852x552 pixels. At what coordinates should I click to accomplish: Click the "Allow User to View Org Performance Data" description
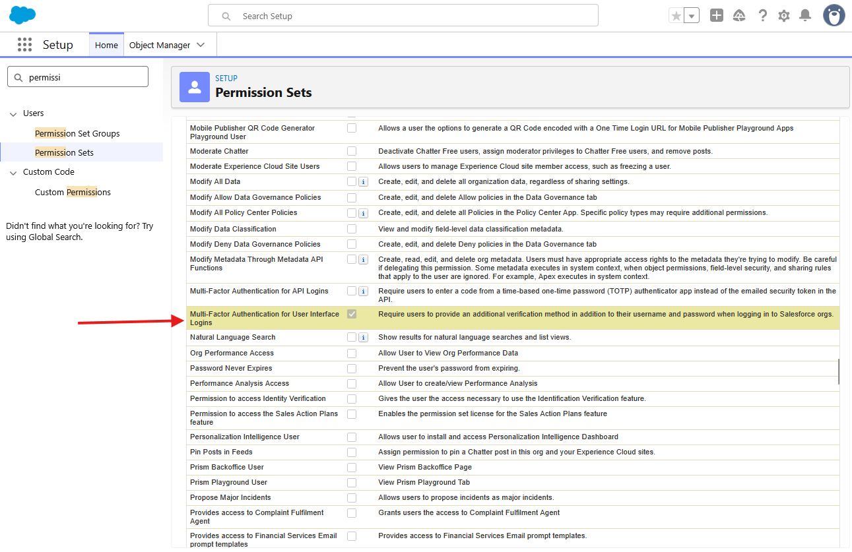(448, 353)
